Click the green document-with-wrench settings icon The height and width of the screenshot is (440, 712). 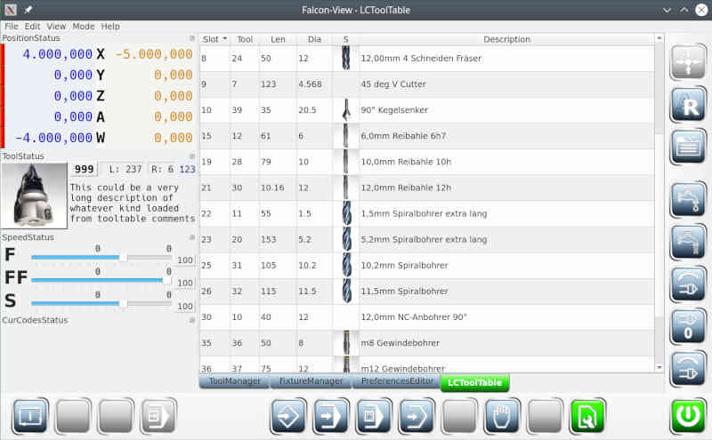click(587, 415)
